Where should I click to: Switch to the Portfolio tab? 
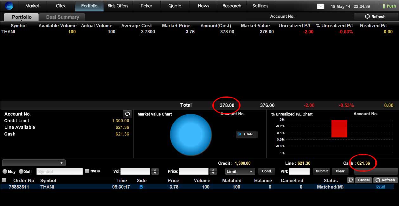tap(22, 17)
